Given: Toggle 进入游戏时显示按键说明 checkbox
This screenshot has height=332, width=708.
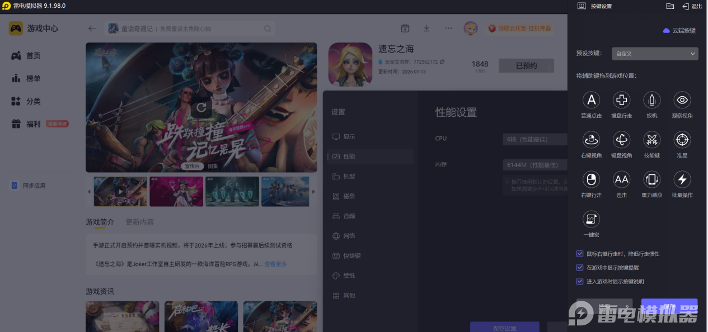Looking at the screenshot, I should (x=580, y=281).
